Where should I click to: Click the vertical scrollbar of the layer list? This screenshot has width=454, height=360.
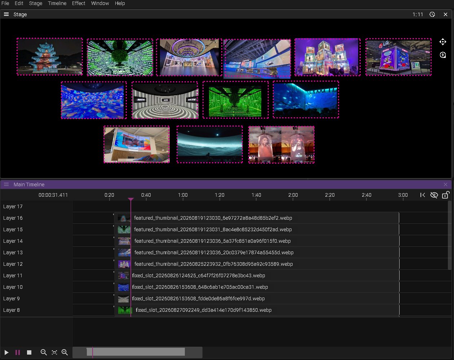pyautogui.click(x=450, y=235)
